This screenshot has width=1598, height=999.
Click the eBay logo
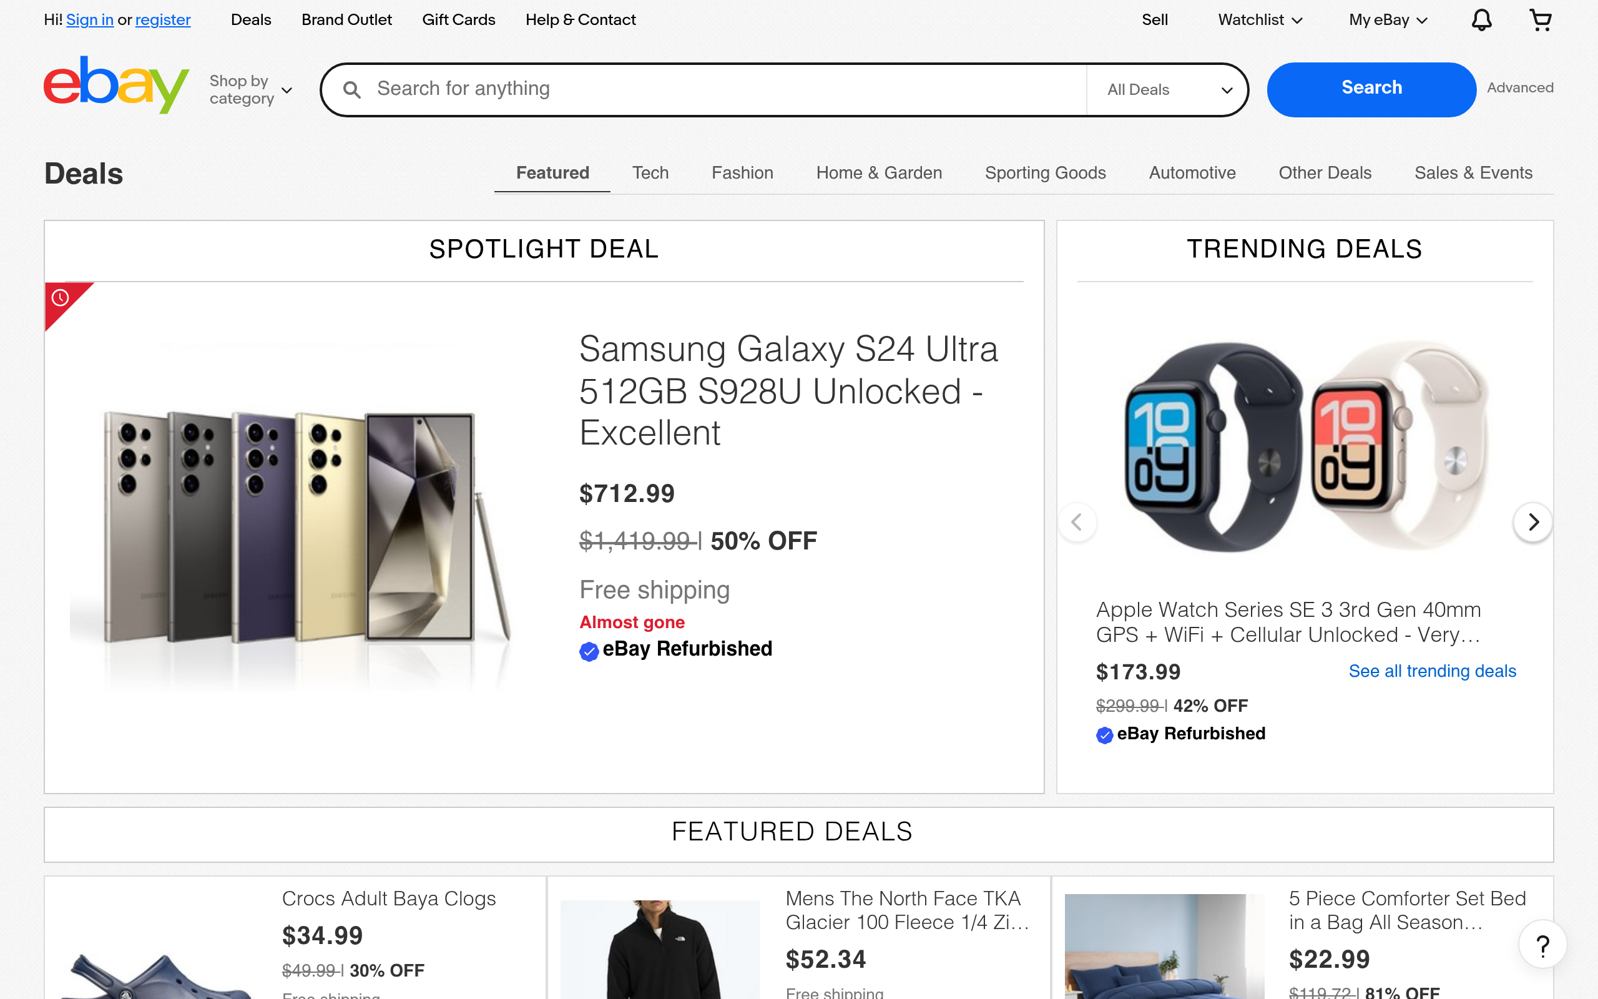point(116,86)
